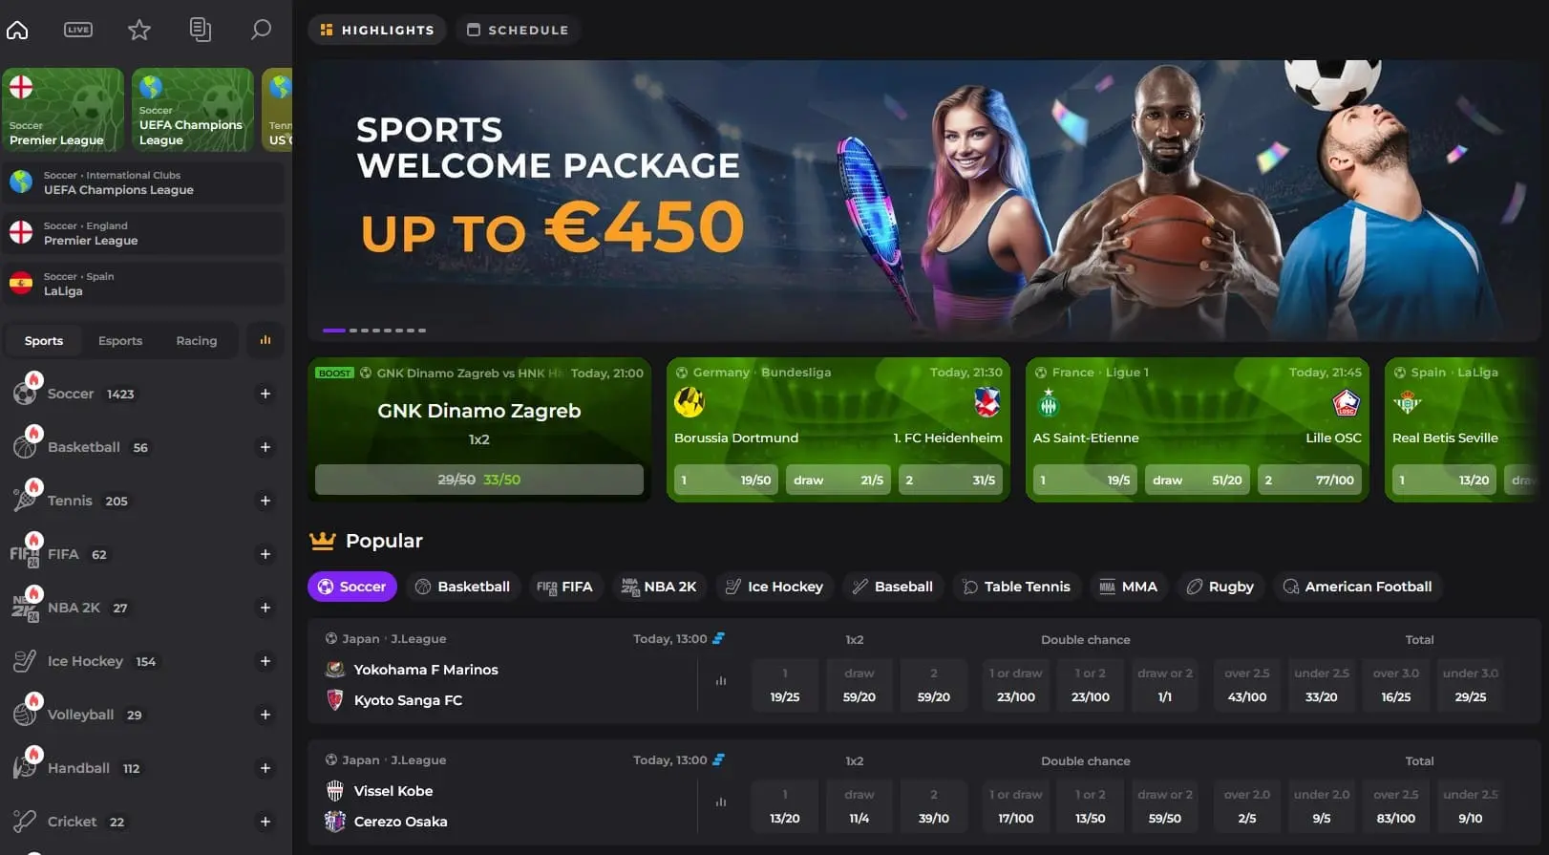
Task: Open the home icon in top bar
Action: pyautogui.click(x=17, y=30)
